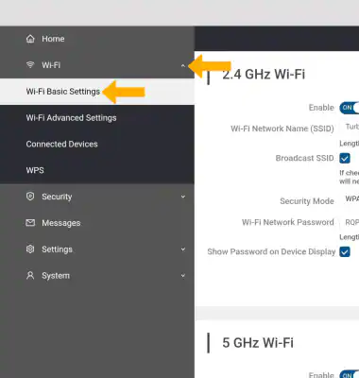
Task: Open the System menu label
Action: pyautogui.click(x=56, y=276)
